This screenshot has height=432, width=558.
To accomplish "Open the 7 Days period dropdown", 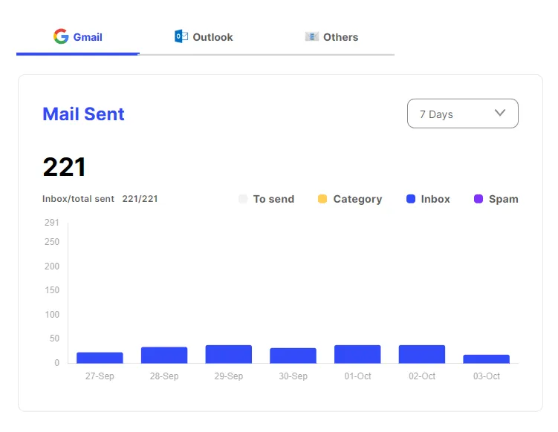I will click(x=463, y=114).
